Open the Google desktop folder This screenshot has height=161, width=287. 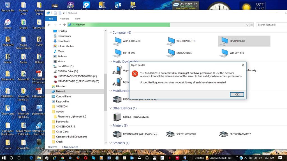pos(24,24)
